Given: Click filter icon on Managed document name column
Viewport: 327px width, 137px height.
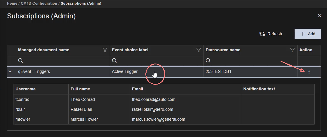Looking at the screenshot, I should (105, 50).
